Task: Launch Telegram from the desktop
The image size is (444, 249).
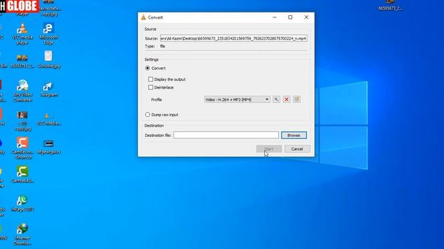Action: click(x=49, y=89)
